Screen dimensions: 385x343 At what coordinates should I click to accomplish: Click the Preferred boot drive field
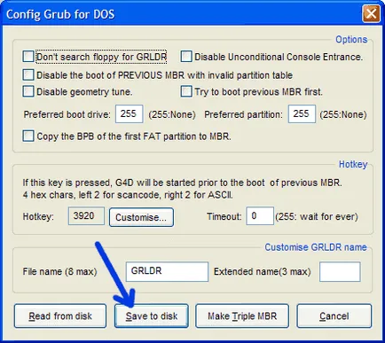point(130,113)
